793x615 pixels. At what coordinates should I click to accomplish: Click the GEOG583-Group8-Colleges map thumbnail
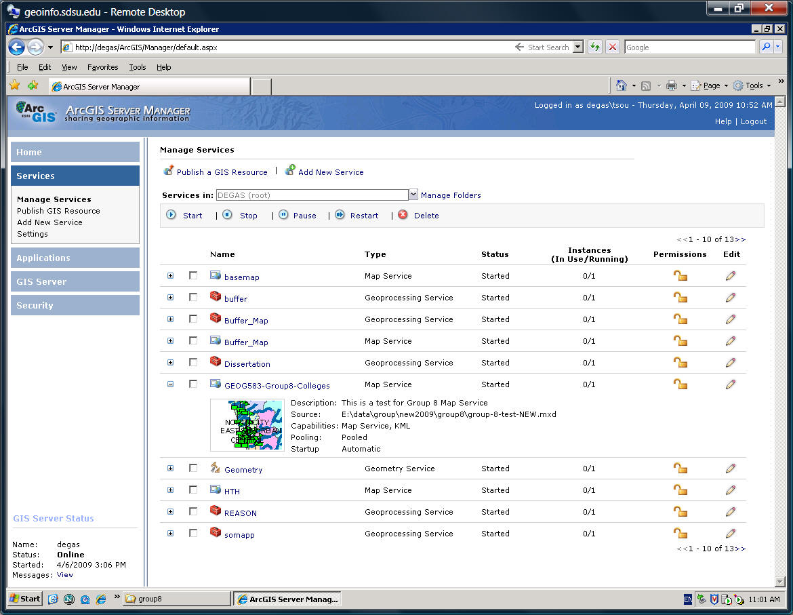point(247,425)
